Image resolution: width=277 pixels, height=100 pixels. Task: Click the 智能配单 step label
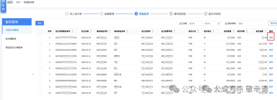click(144, 14)
